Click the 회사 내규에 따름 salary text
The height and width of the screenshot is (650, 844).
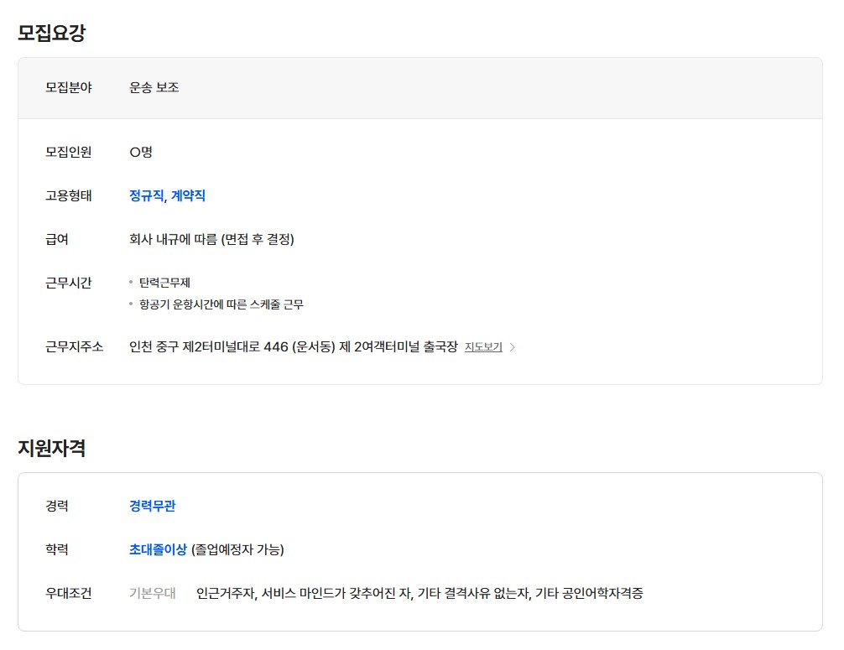(211, 240)
